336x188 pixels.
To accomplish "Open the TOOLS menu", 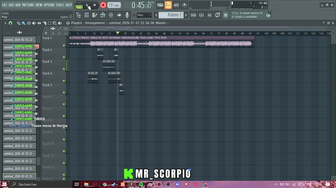I will coord(60,5).
